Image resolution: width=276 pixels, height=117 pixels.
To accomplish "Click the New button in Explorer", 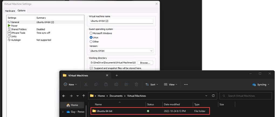I will [70, 84].
